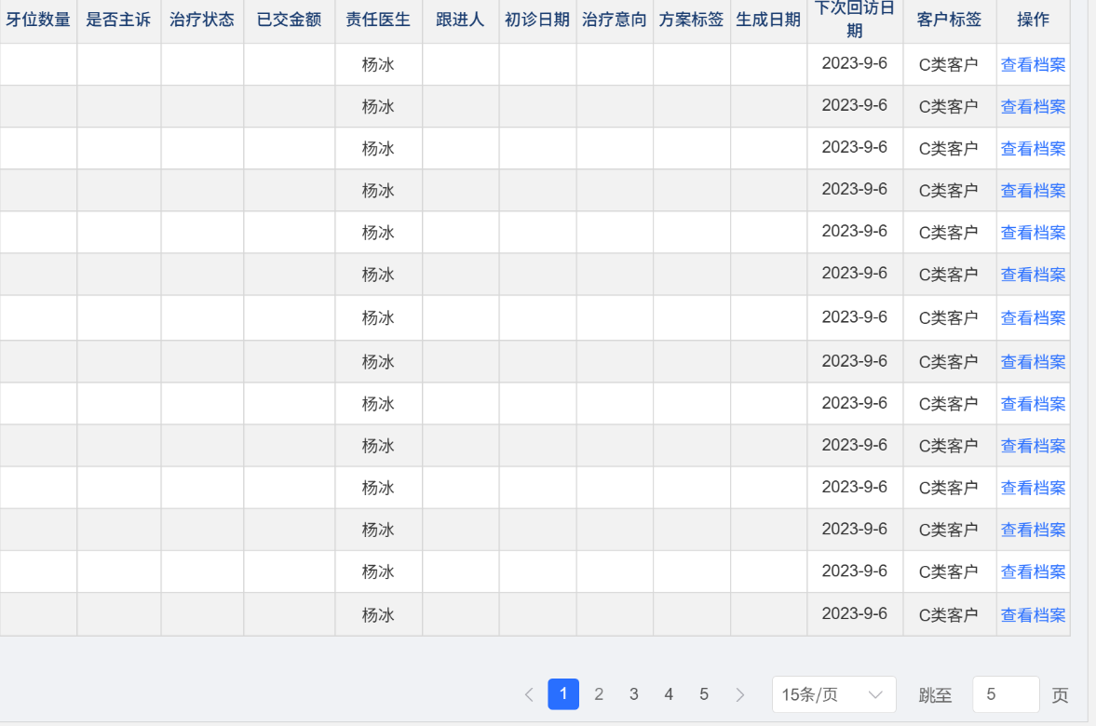Viewport: 1096px width, 726px height.
Task: Click 查看档案 link in the second row
Action: click(1033, 107)
